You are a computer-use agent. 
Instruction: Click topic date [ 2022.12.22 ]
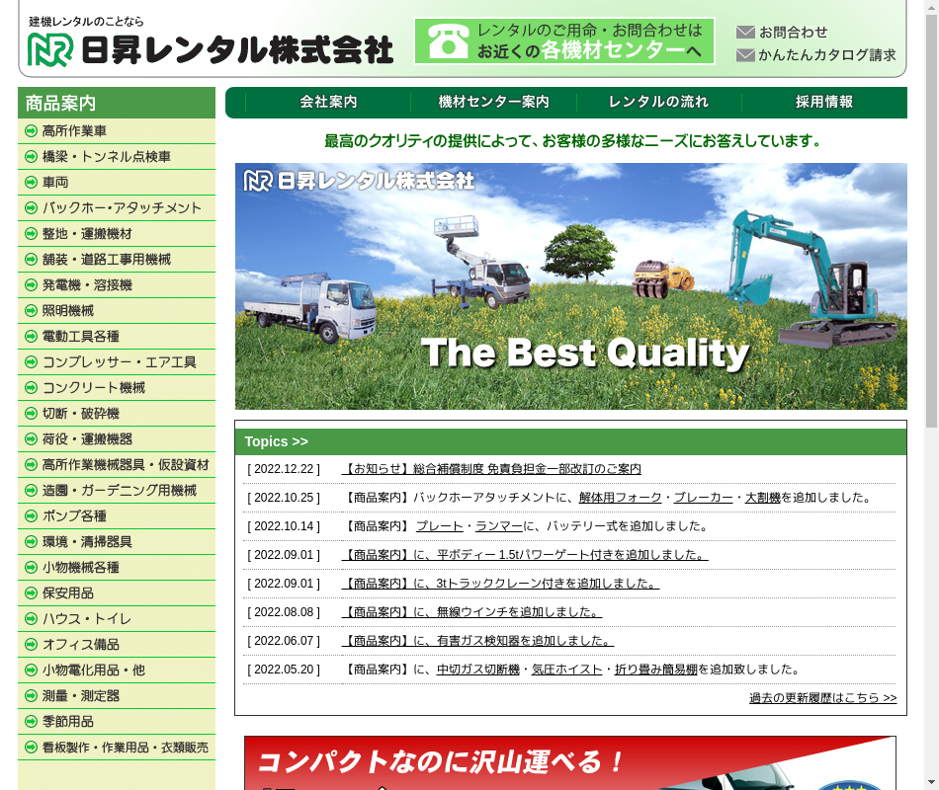pyautogui.click(x=284, y=469)
